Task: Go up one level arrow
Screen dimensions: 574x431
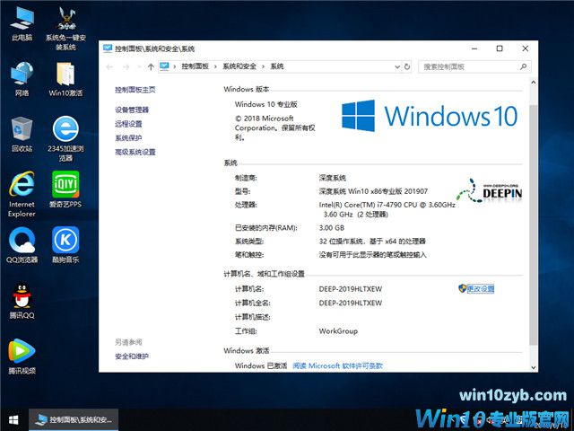Action: (x=151, y=66)
